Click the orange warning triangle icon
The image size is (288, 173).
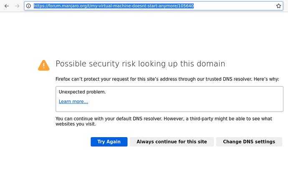coord(44,65)
